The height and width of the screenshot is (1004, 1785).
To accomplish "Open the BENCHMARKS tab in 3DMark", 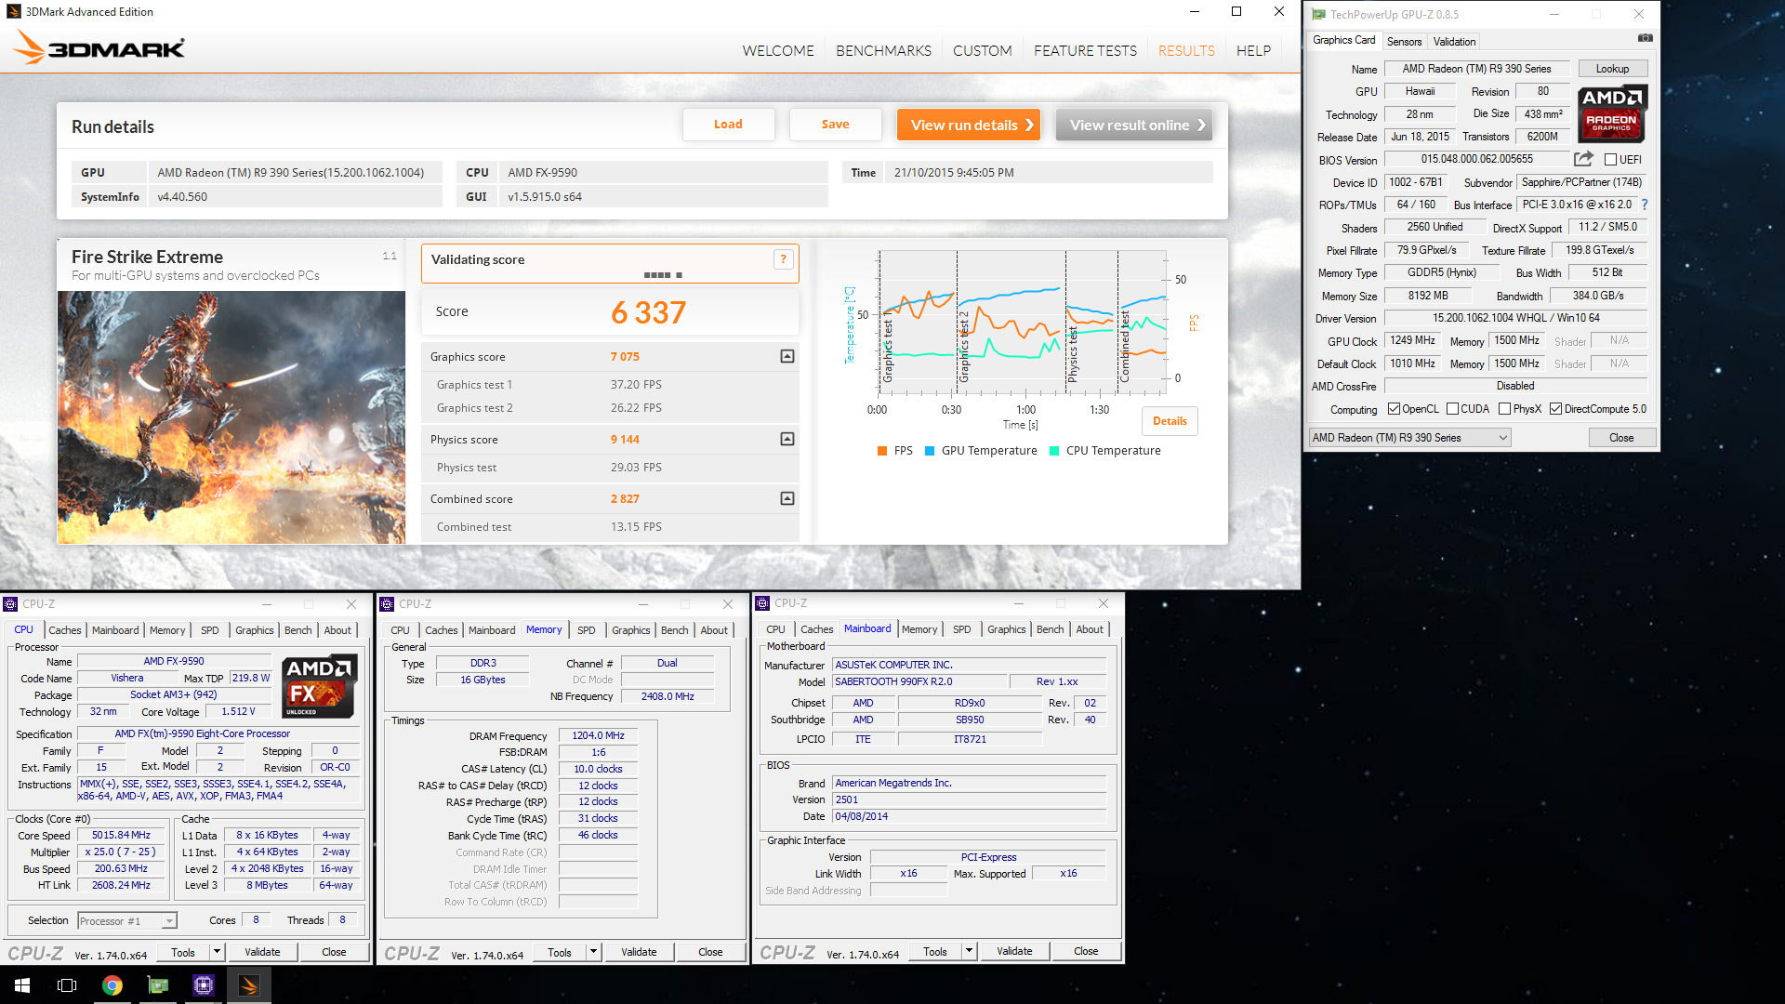I will [x=883, y=50].
